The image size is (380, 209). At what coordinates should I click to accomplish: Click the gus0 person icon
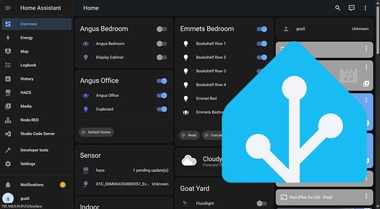(x=286, y=29)
